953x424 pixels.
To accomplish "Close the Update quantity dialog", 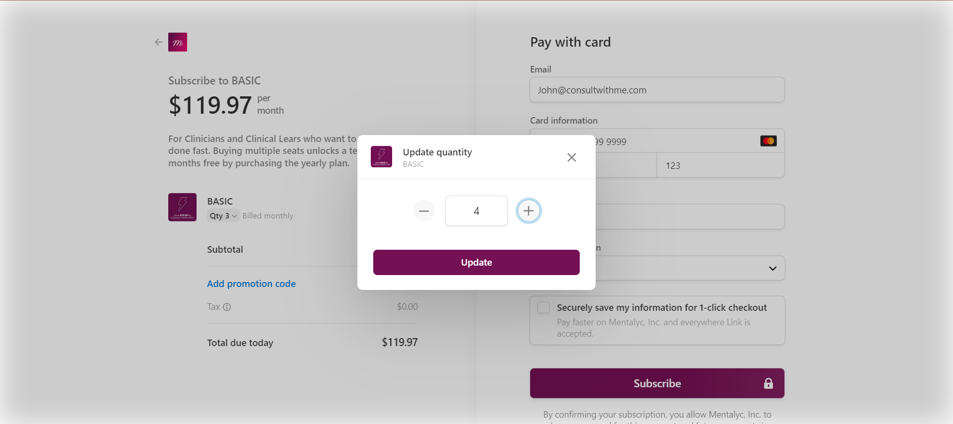I will [572, 157].
